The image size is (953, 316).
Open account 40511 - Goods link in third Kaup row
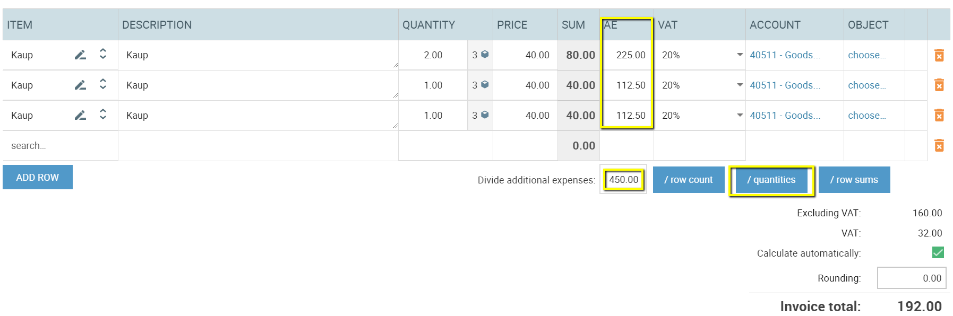[x=785, y=116]
